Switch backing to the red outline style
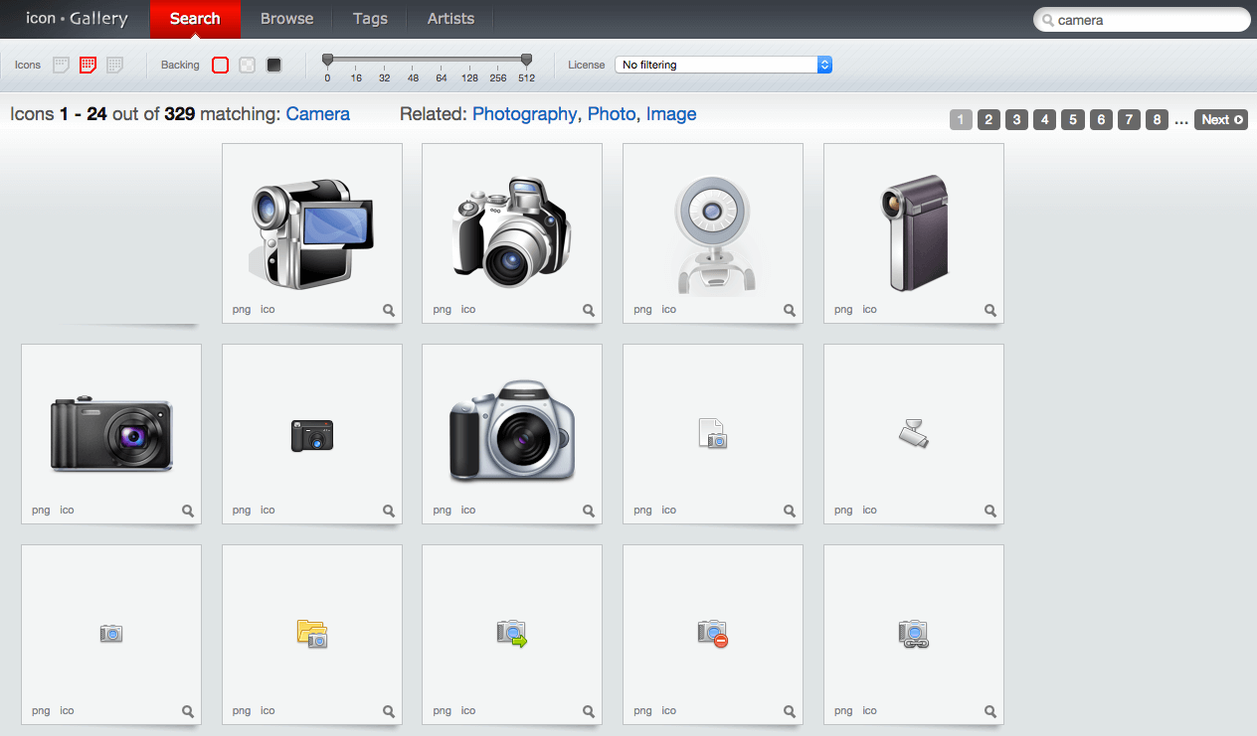This screenshot has height=736, width=1257. pyautogui.click(x=220, y=64)
